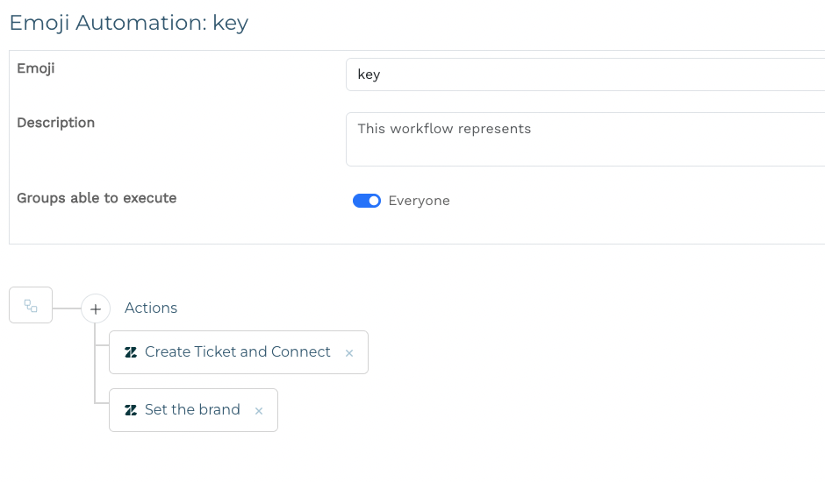Image resolution: width=825 pixels, height=482 pixels.
Task: Click the Description field label
Action: 56,123
